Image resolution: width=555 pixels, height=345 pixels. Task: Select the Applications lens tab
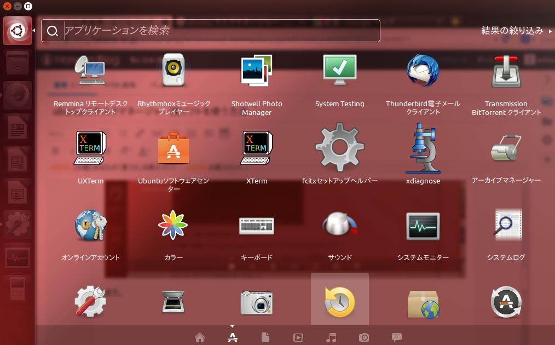pyautogui.click(x=233, y=337)
